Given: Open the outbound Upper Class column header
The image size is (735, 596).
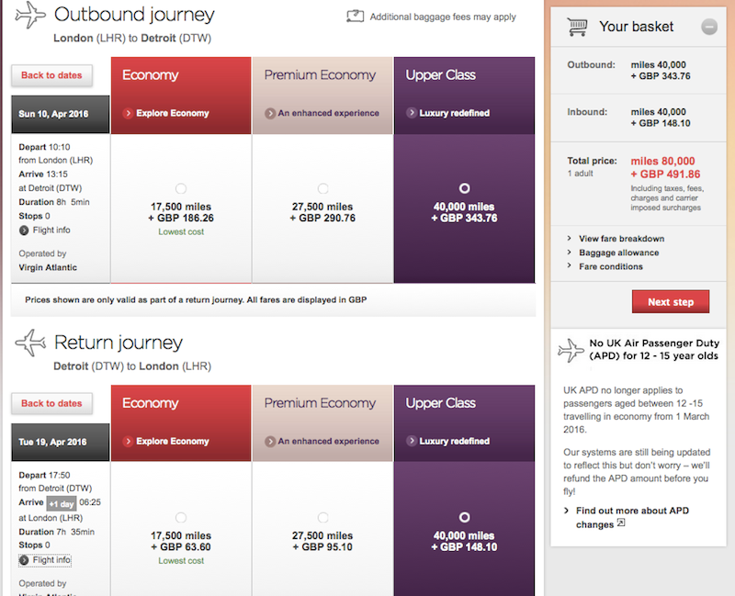Looking at the screenshot, I should (464, 75).
